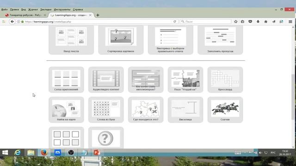Close the LearningApps.org tab

coord(90,15)
